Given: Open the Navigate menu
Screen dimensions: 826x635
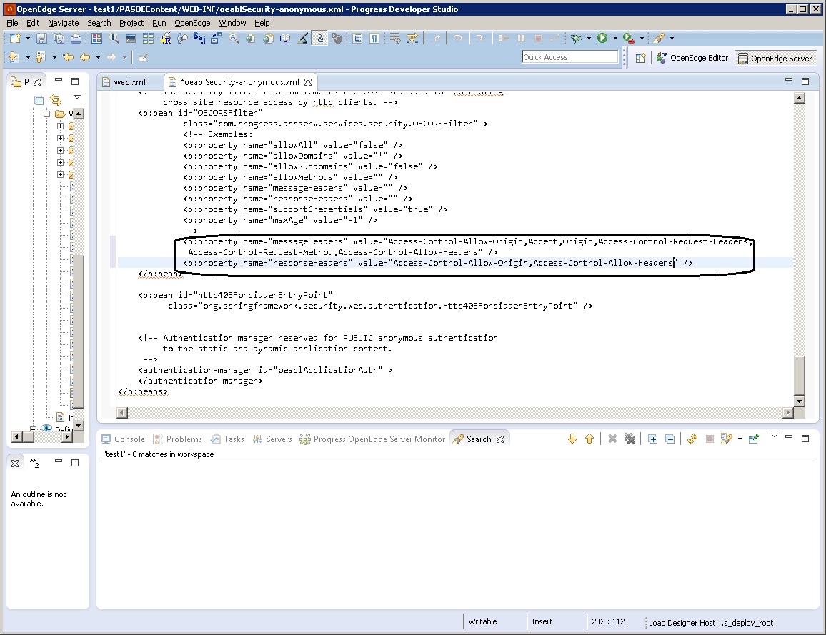Looking at the screenshot, I should pyautogui.click(x=63, y=23).
